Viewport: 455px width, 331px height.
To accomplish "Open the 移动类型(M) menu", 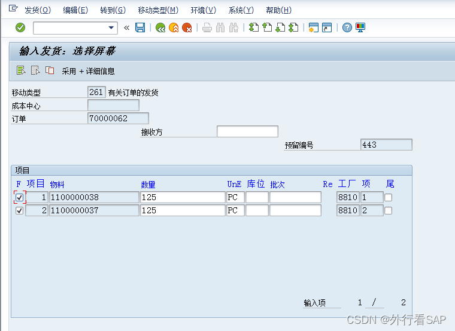I will pyautogui.click(x=158, y=10).
